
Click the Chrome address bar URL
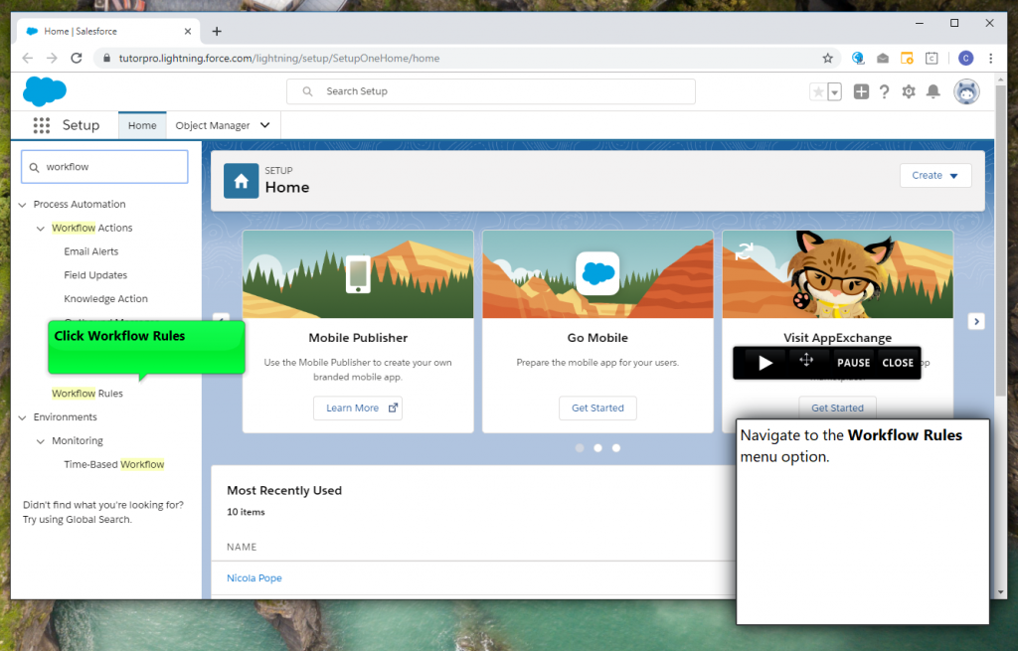tap(279, 59)
